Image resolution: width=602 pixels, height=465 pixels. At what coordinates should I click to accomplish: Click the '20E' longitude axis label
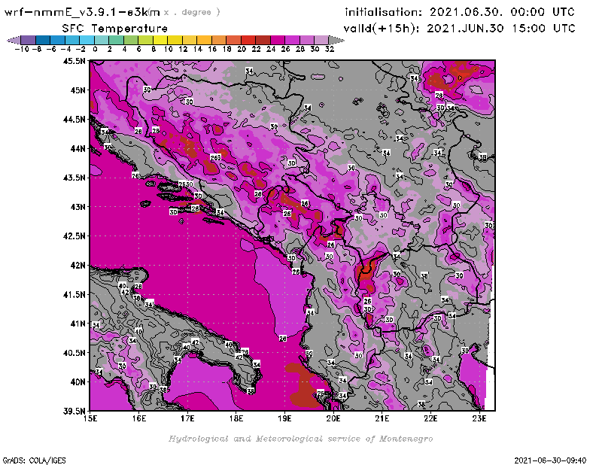[x=333, y=418]
